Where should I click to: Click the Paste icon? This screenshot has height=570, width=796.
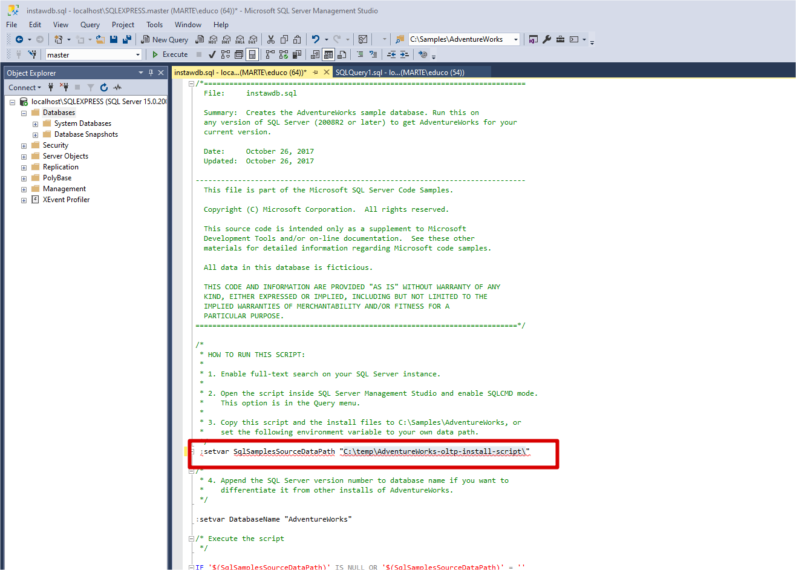coord(297,39)
